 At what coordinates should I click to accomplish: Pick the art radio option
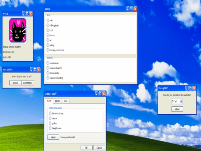click(x=48, y=40)
